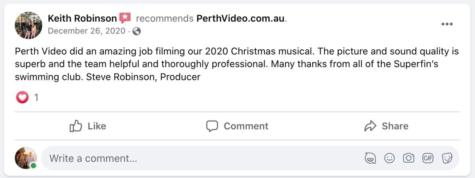Click the heart reaction icon
Viewport: 475px width, 178px height.
[x=22, y=98]
